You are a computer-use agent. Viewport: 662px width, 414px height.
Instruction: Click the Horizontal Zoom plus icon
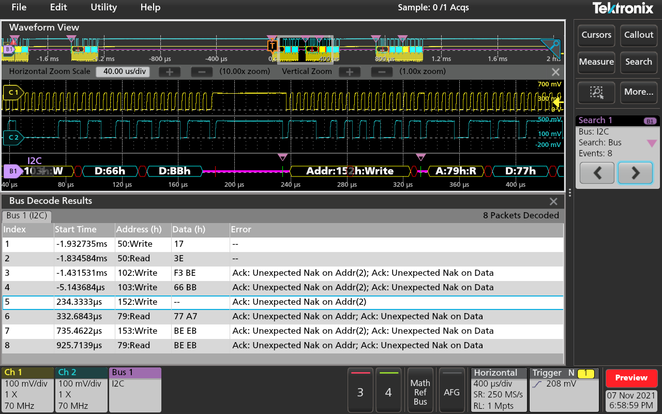click(x=169, y=71)
